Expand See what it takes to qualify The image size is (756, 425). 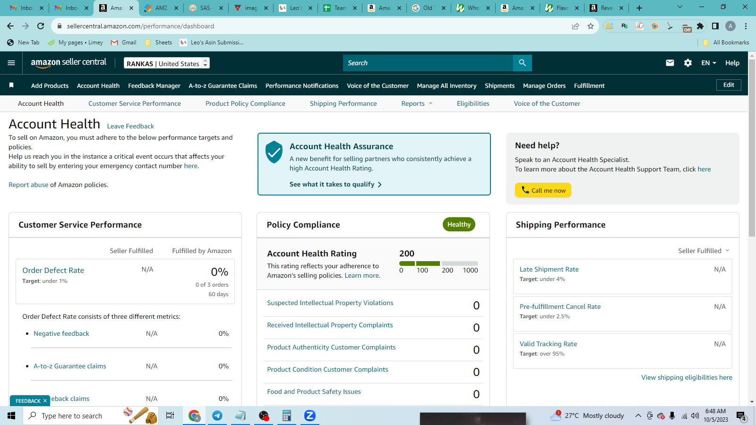coord(335,184)
